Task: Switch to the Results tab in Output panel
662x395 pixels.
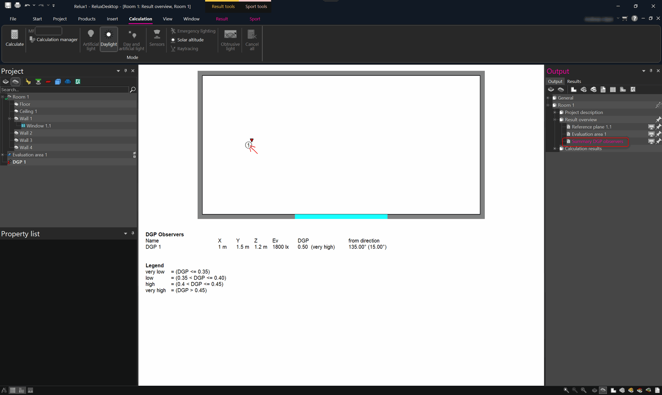Action: (574, 81)
